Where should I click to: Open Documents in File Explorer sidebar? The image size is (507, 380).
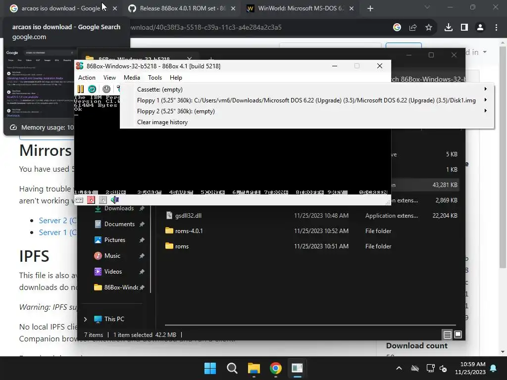pyautogui.click(x=119, y=224)
